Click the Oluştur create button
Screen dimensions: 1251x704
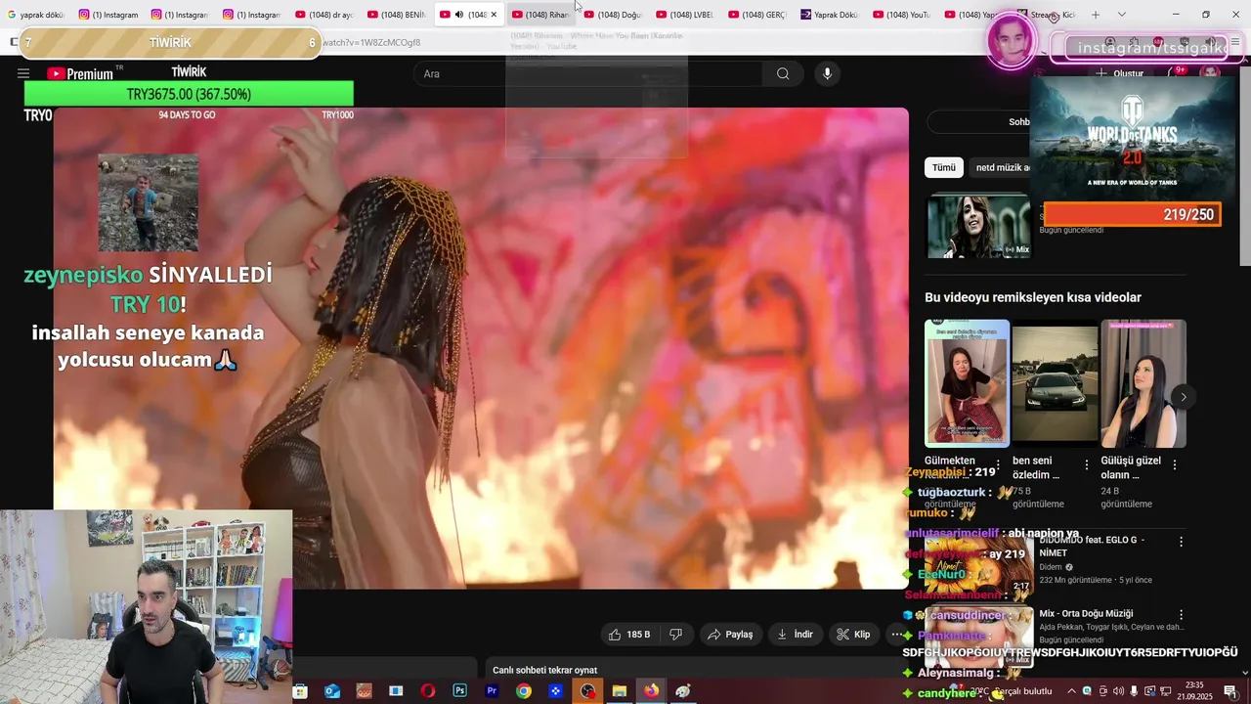(1120, 73)
